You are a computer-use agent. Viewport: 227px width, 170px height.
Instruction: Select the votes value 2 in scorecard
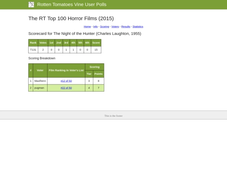coord(43,50)
